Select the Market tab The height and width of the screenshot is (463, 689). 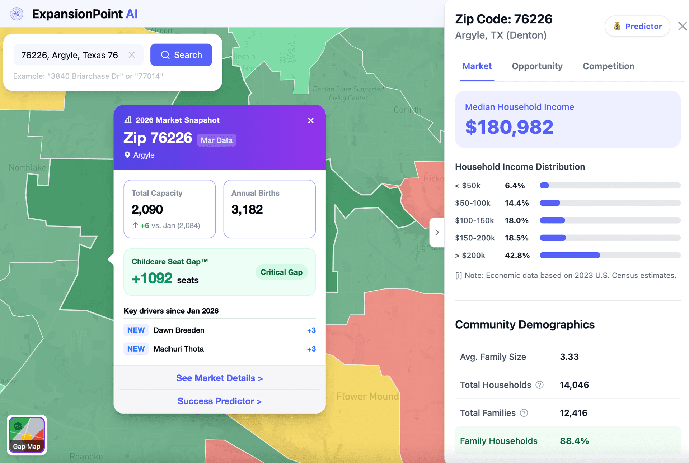(477, 66)
